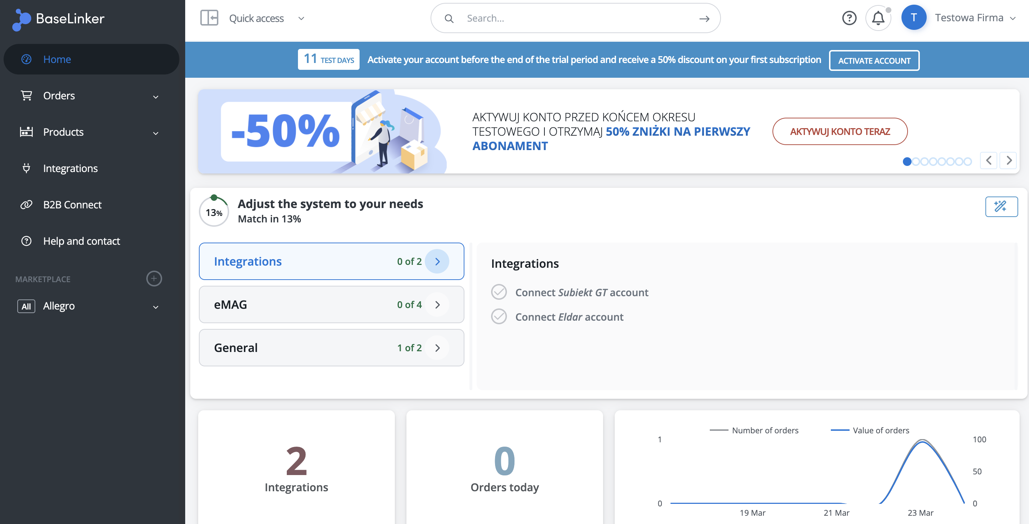Check Connect Subiekt GT account item
1029x524 pixels.
click(x=499, y=292)
